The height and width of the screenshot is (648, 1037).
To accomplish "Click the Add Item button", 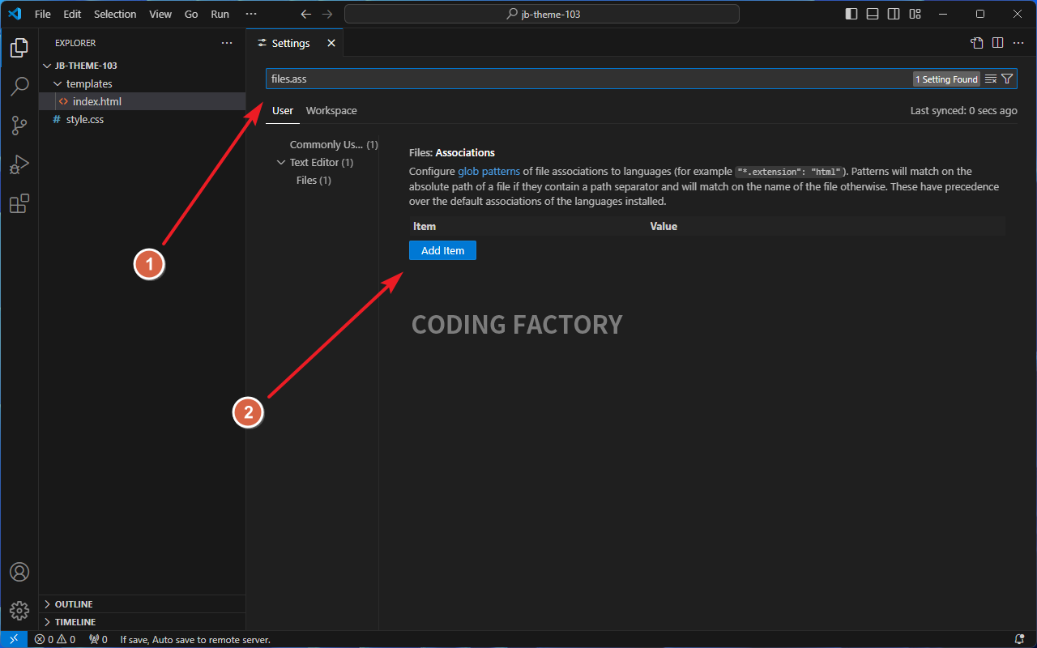I will (442, 250).
